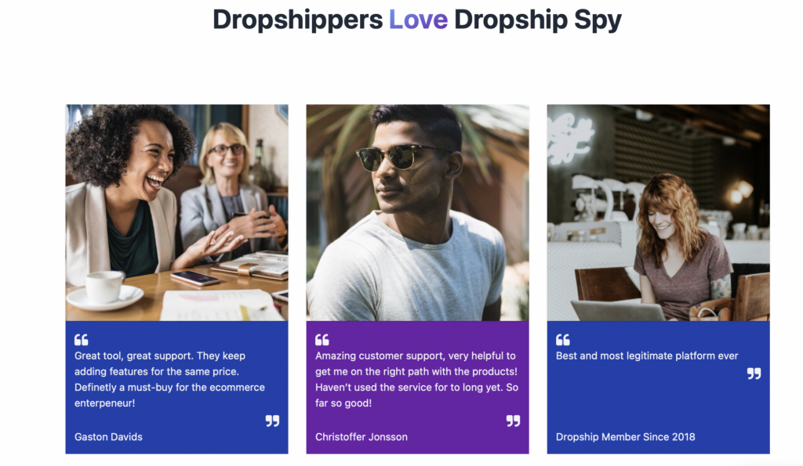This screenshot has height=466, width=803.
Task: Click the coffee cup in the first photo
Action: pos(106,288)
